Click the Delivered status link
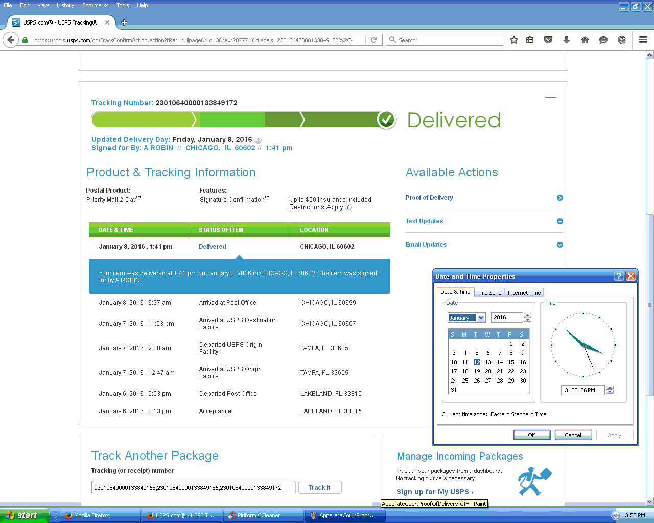Image resolution: width=654 pixels, height=523 pixels. coord(213,247)
